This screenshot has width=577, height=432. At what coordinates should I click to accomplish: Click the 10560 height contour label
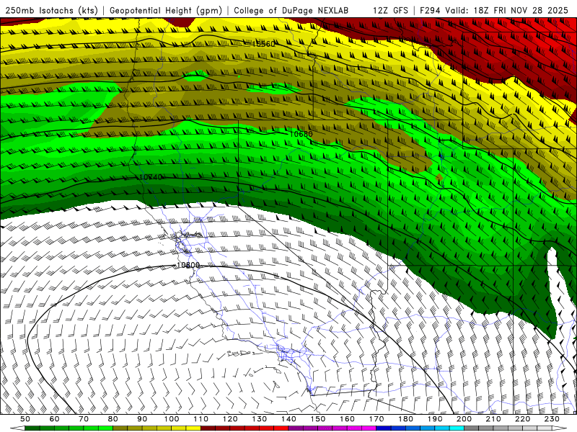point(263,44)
